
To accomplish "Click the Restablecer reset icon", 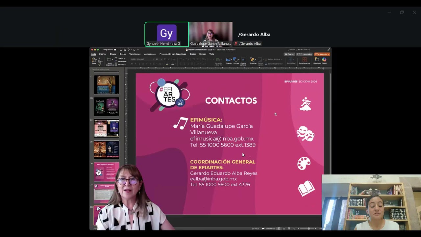I will [115, 62].
